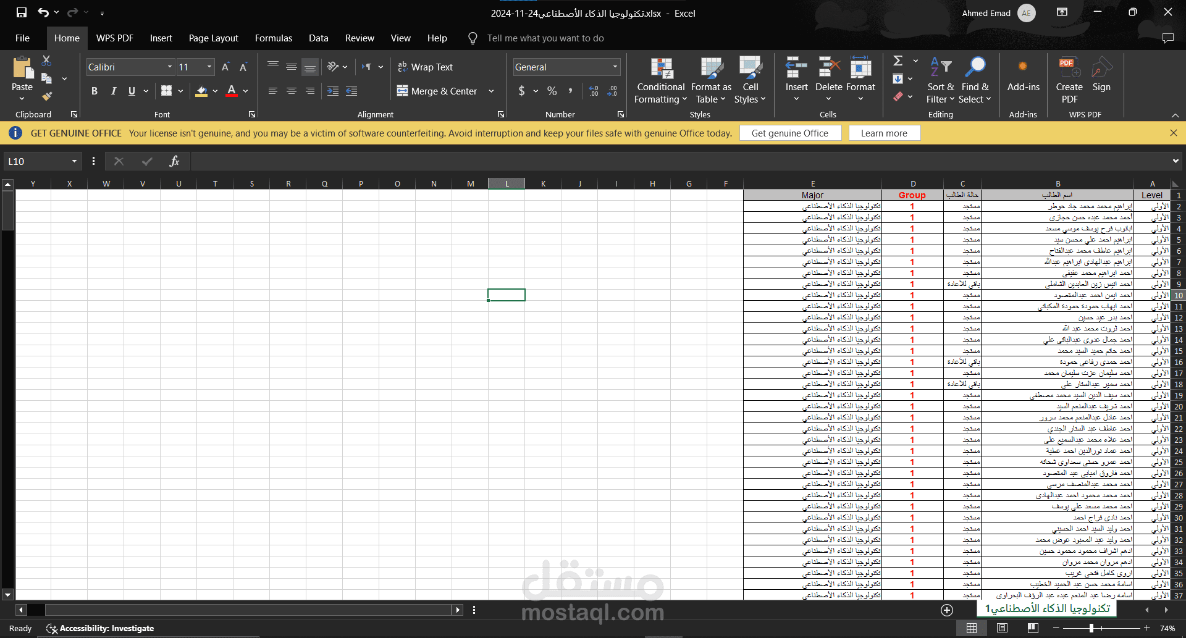Toggle Italic formatting

pyautogui.click(x=113, y=91)
